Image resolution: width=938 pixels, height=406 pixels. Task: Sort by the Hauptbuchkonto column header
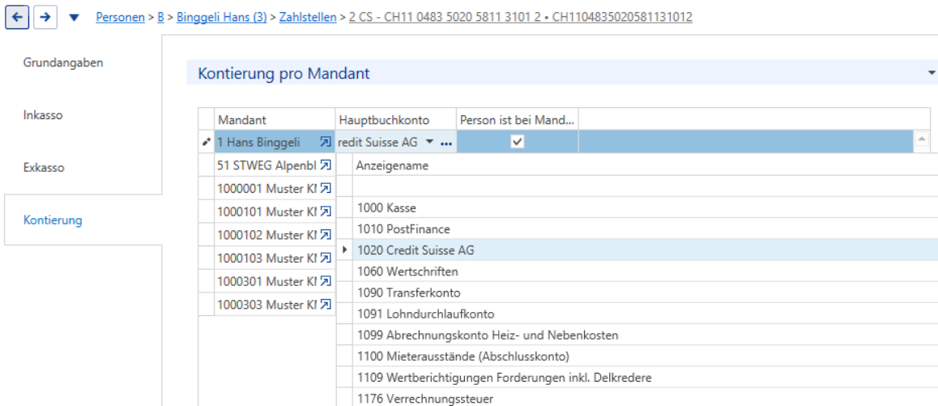click(x=396, y=120)
